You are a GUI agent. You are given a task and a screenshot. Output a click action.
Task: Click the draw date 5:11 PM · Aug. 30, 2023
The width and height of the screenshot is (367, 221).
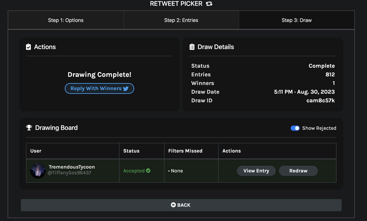305,92
